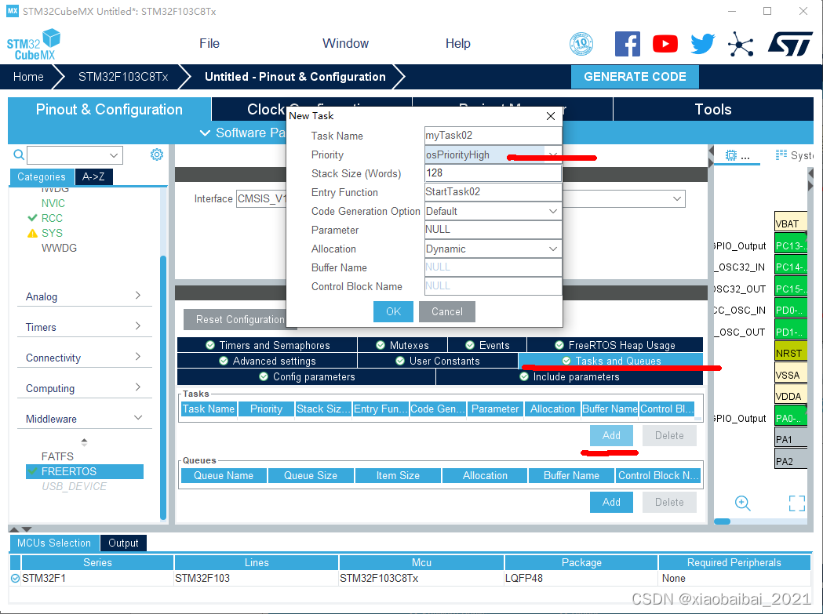Cancel the New Task dialog

click(447, 311)
